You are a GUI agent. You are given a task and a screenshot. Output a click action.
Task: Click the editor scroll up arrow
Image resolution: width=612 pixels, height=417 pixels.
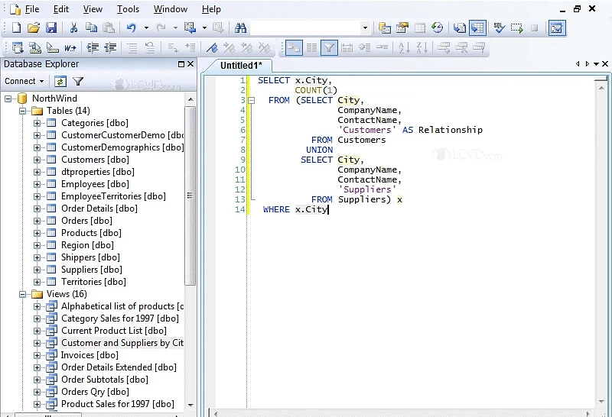(x=601, y=89)
